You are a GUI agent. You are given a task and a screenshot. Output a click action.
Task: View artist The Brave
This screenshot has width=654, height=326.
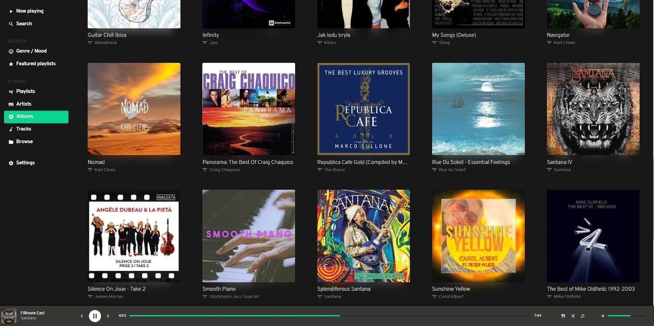coord(334,170)
